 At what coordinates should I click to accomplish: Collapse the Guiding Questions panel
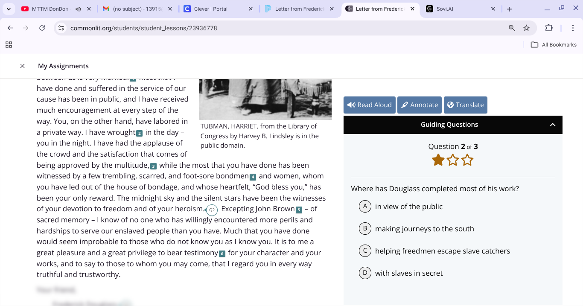(x=552, y=125)
